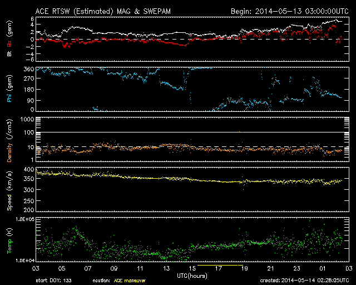The height and width of the screenshot is (285, 356).
Task: Click the orange "Density" axis label
Action: 9,153
